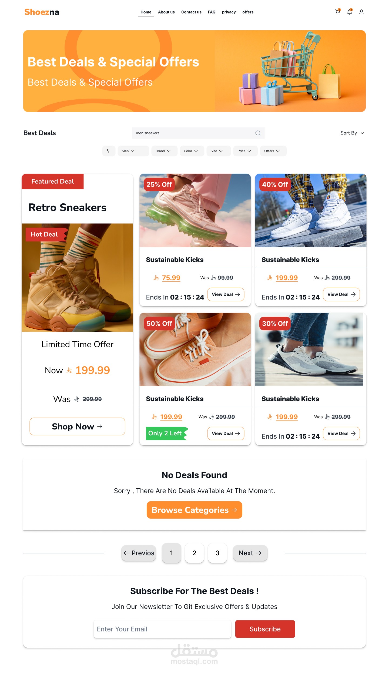Select page 2 in pagination

(194, 553)
